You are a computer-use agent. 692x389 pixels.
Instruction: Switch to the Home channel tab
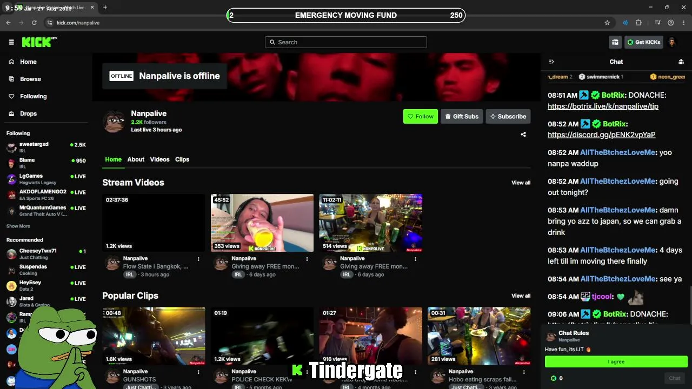click(x=113, y=159)
